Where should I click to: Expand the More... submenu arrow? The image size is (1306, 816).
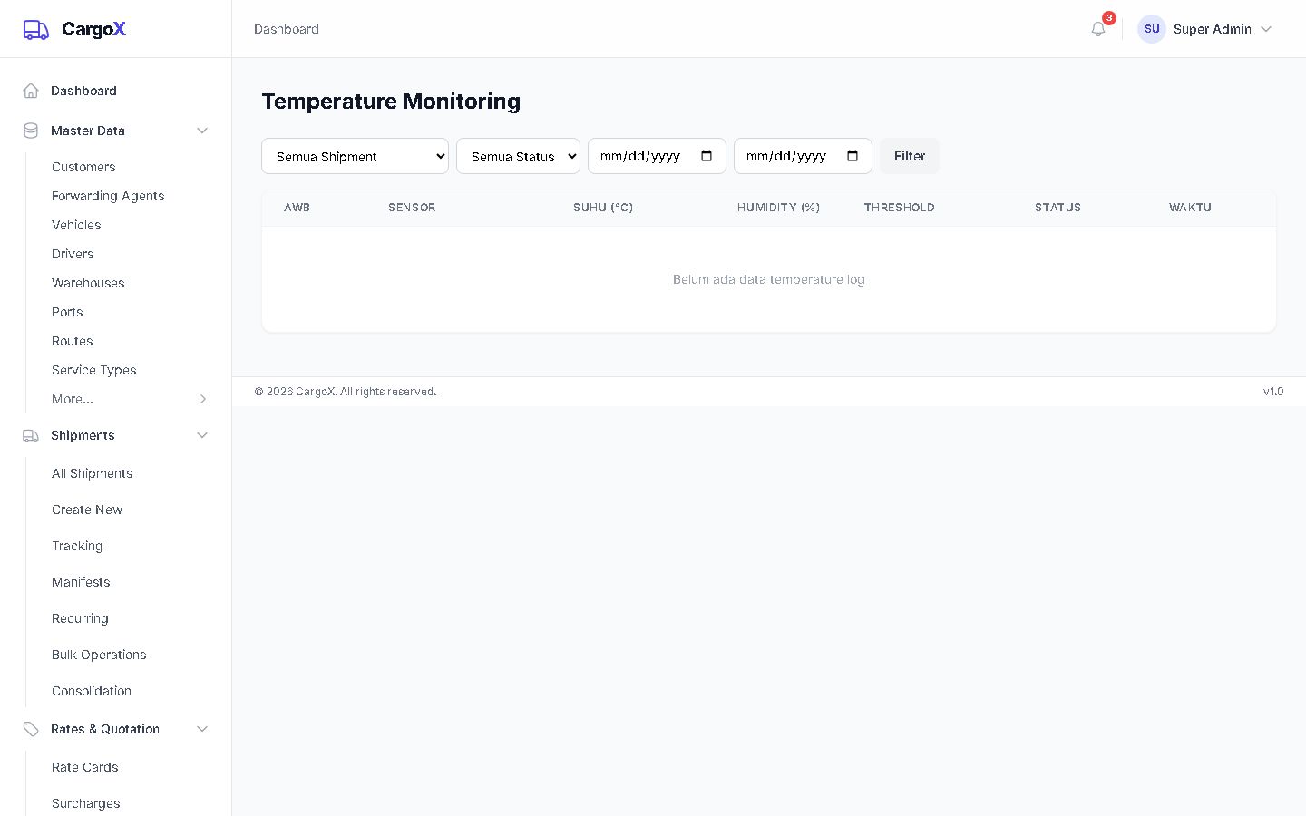pyautogui.click(x=203, y=399)
